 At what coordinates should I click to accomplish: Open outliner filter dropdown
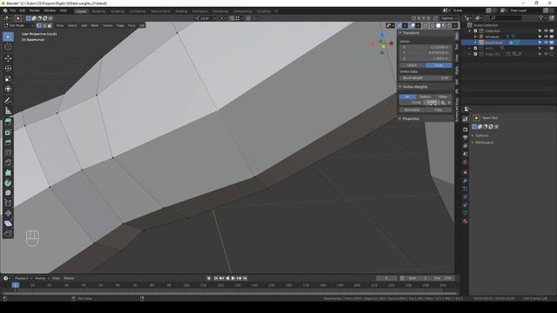point(542,17)
